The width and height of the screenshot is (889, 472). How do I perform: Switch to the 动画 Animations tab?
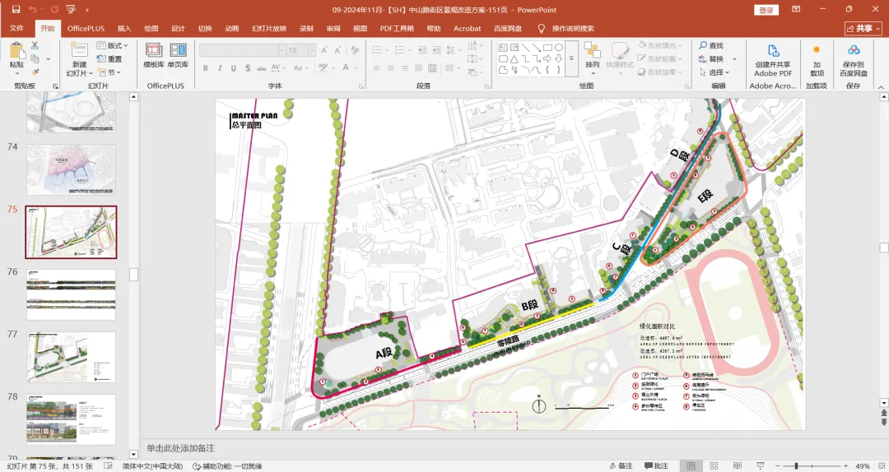pyautogui.click(x=231, y=28)
